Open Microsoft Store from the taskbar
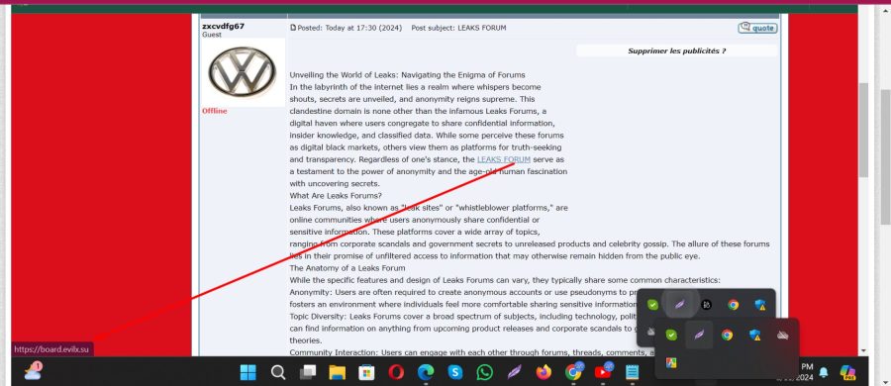The width and height of the screenshot is (891, 386). [x=366, y=372]
